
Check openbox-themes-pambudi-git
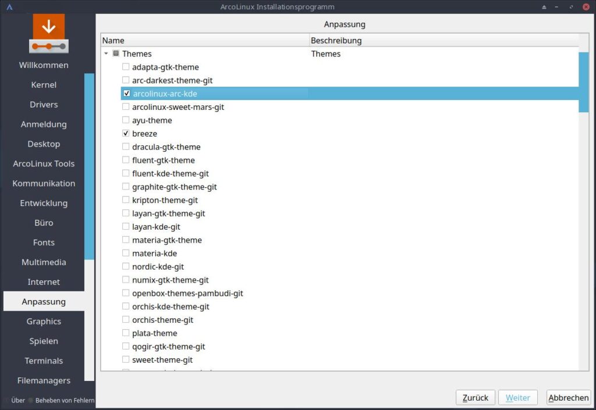[x=126, y=293]
